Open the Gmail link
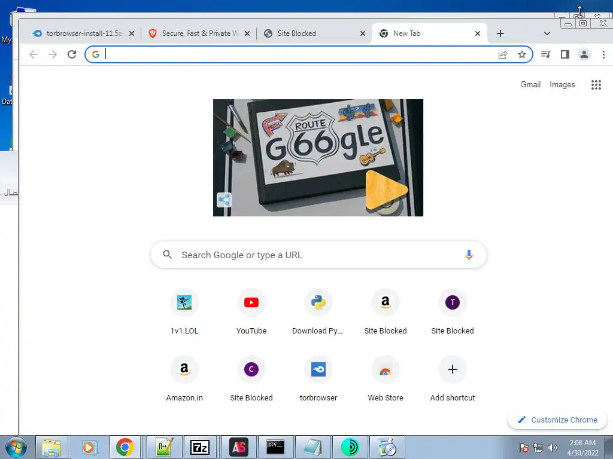 530,85
